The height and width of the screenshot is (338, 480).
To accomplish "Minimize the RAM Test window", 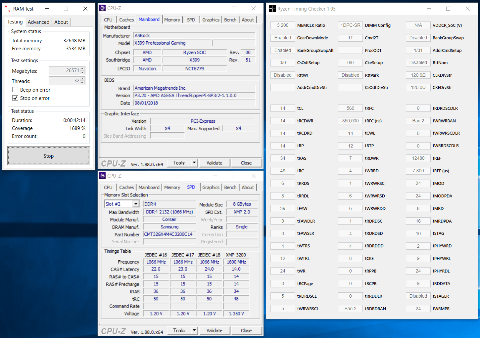I will (47, 9).
